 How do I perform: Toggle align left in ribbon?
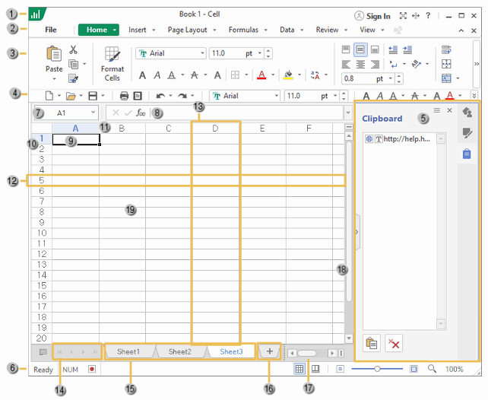pos(346,65)
